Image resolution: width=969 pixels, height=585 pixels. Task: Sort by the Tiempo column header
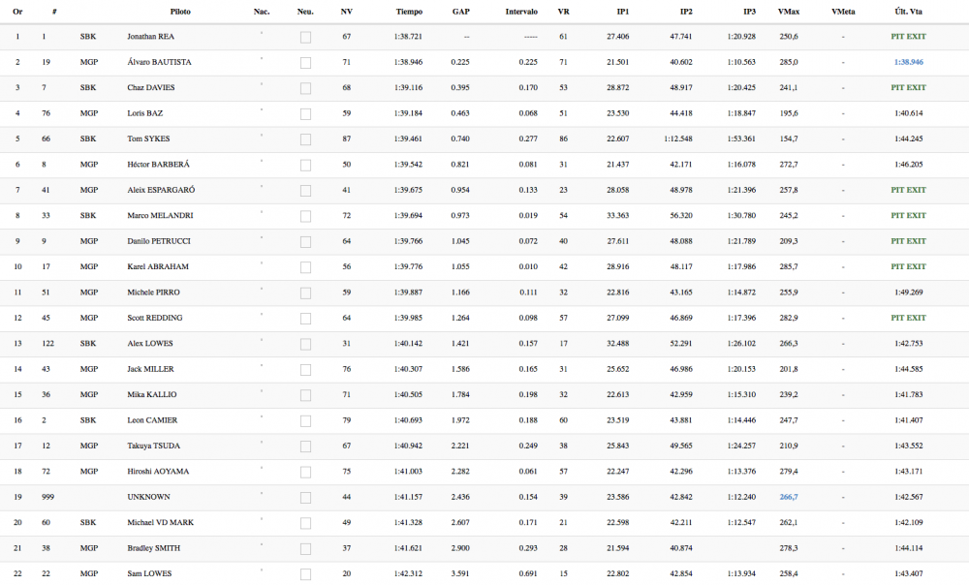pos(409,12)
